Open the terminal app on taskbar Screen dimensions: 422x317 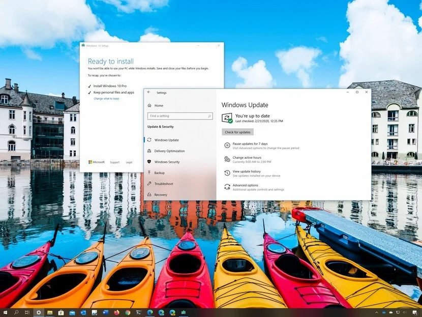tap(139, 312)
